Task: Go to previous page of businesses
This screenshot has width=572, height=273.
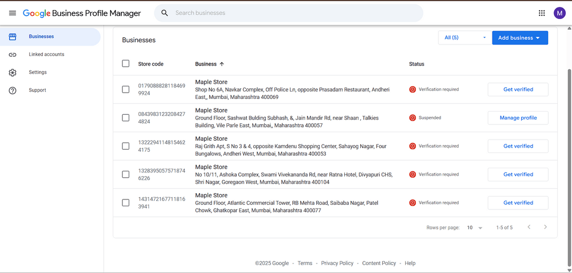Action: 529,227
